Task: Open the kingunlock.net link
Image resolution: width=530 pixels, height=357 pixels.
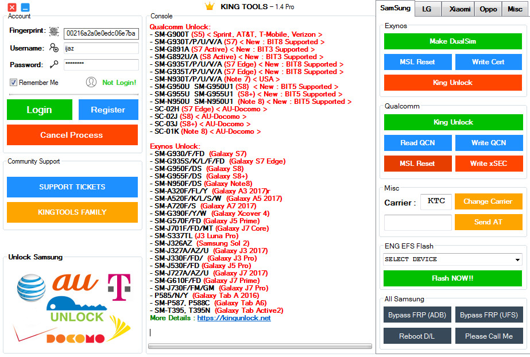Action: (234, 318)
